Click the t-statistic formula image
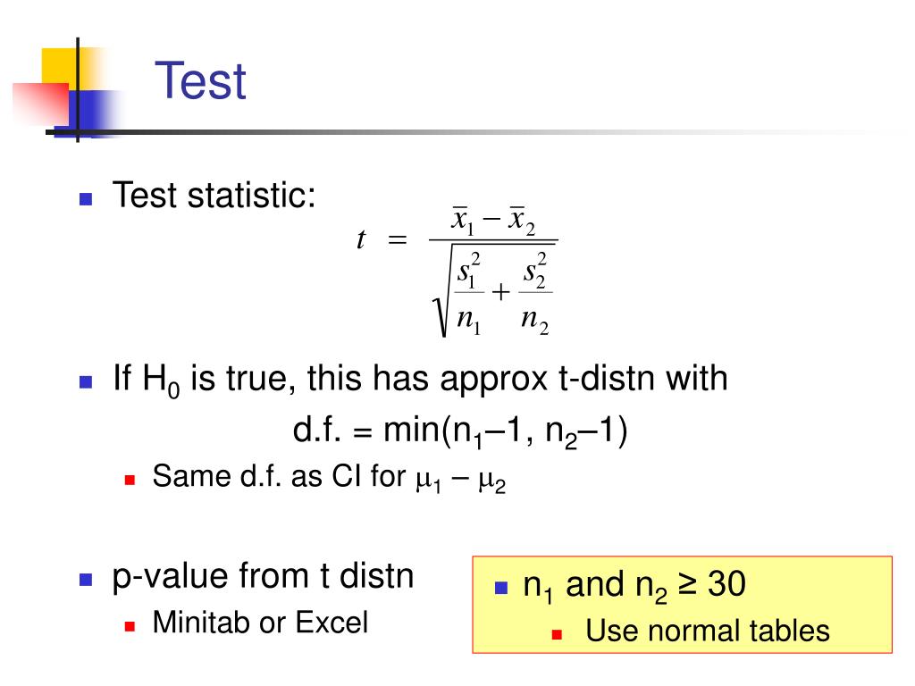This screenshot has width=915, height=686. coord(457,272)
